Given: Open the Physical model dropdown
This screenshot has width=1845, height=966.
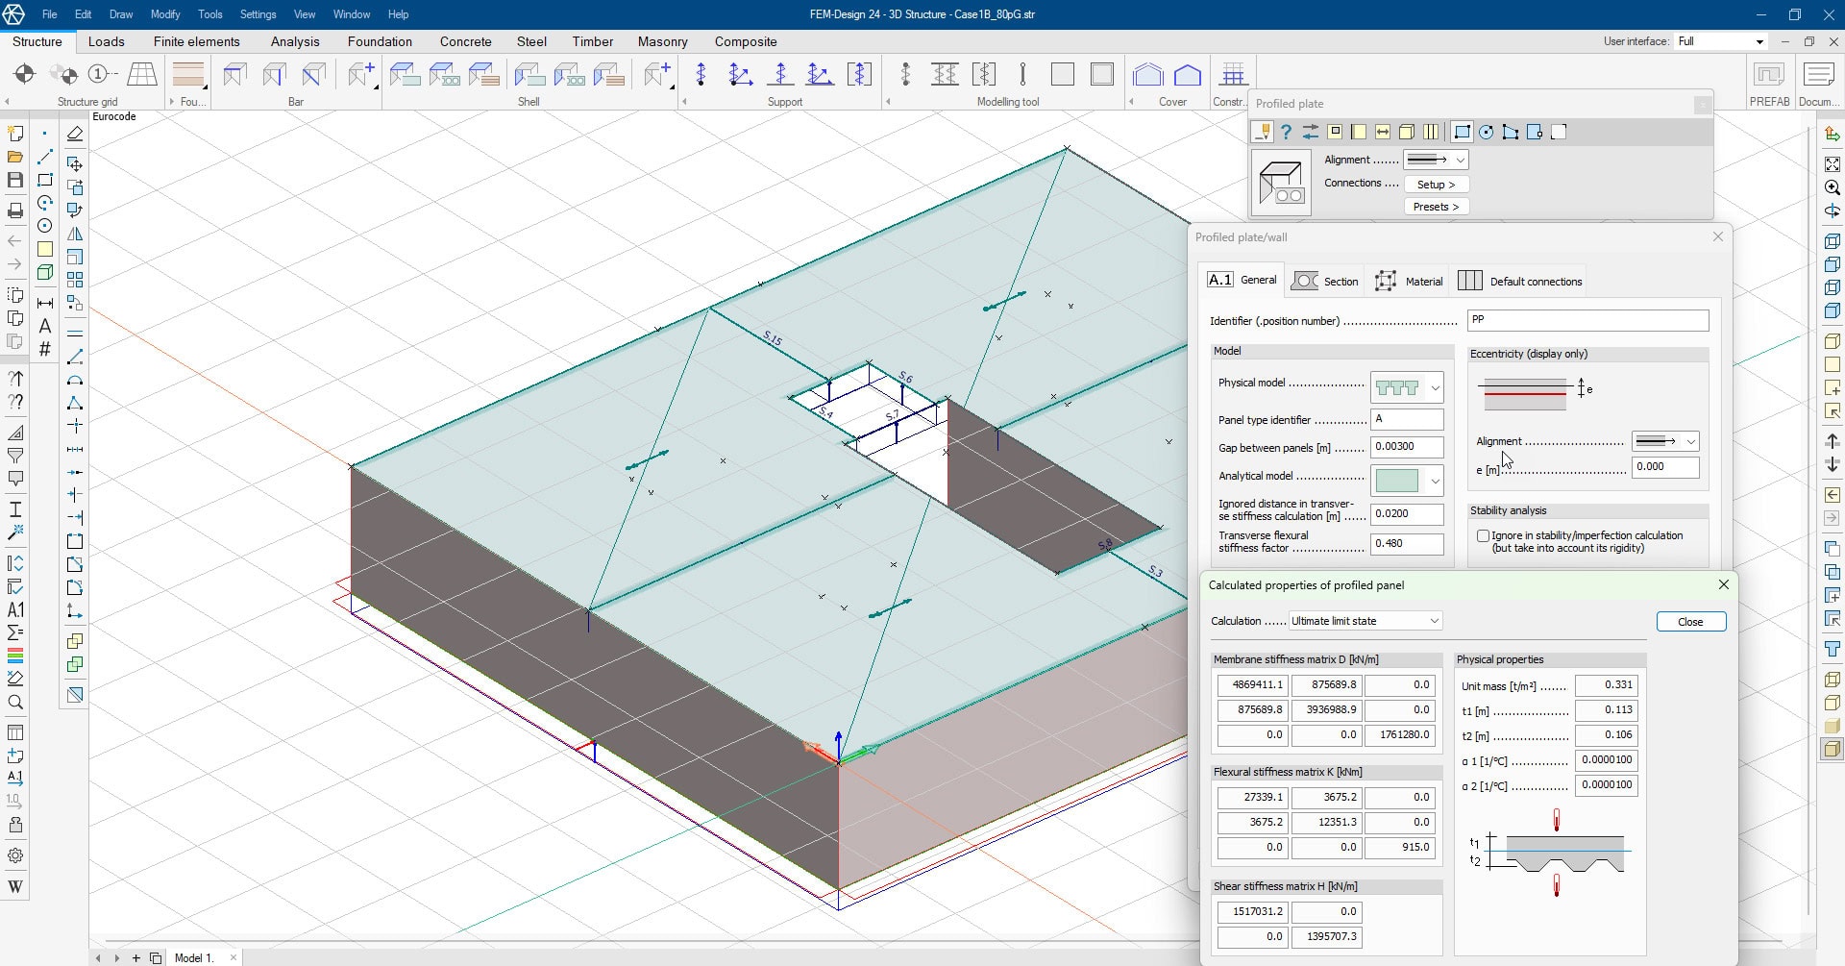Looking at the screenshot, I should 1435,388.
